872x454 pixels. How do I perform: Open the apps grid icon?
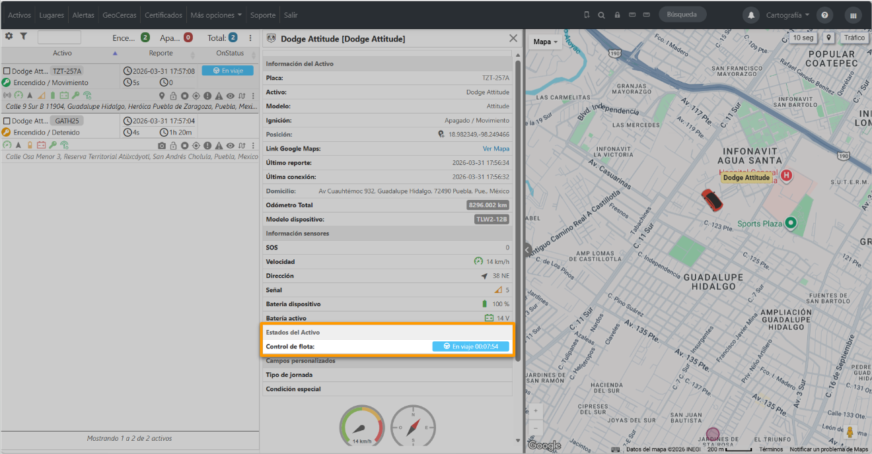click(854, 15)
